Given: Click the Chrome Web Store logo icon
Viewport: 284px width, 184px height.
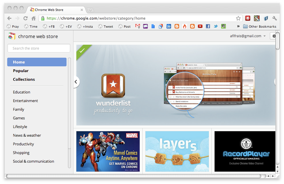Looking at the screenshot, I should (12, 36).
